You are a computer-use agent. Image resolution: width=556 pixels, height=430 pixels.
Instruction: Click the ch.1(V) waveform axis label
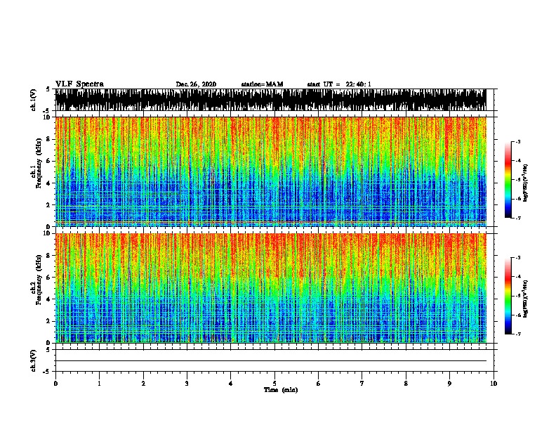click(x=34, y=100)
